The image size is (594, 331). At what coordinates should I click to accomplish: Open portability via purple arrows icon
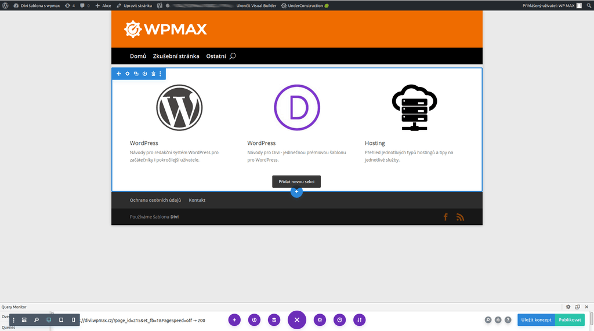(x=360, y=320)
